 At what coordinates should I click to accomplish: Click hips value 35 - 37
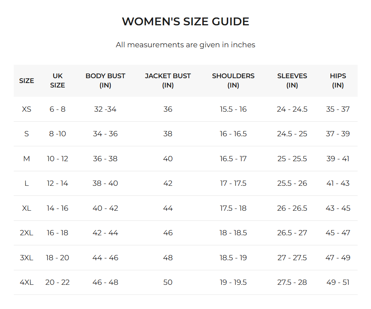point(338,109)
